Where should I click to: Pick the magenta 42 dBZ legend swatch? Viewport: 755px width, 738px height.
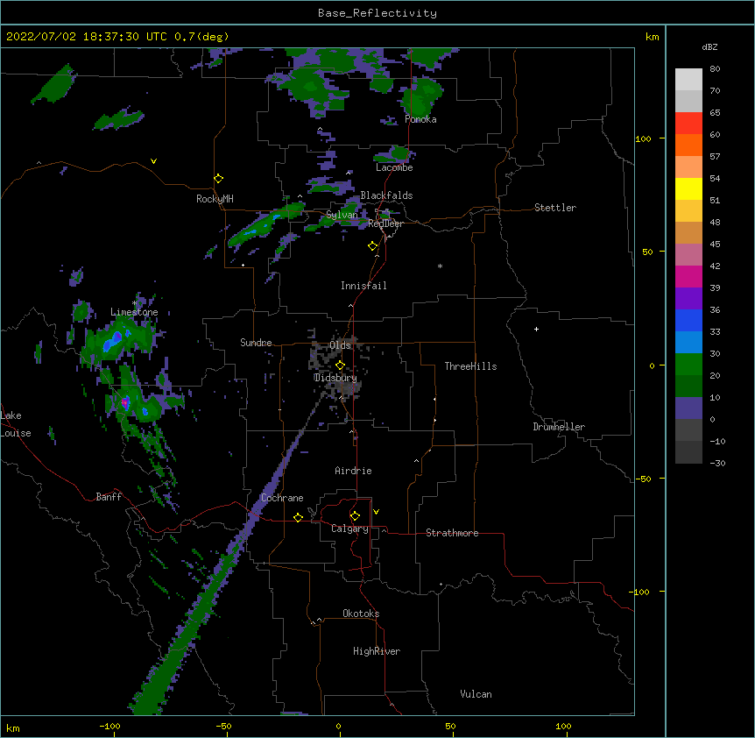[x=688, y=276]
